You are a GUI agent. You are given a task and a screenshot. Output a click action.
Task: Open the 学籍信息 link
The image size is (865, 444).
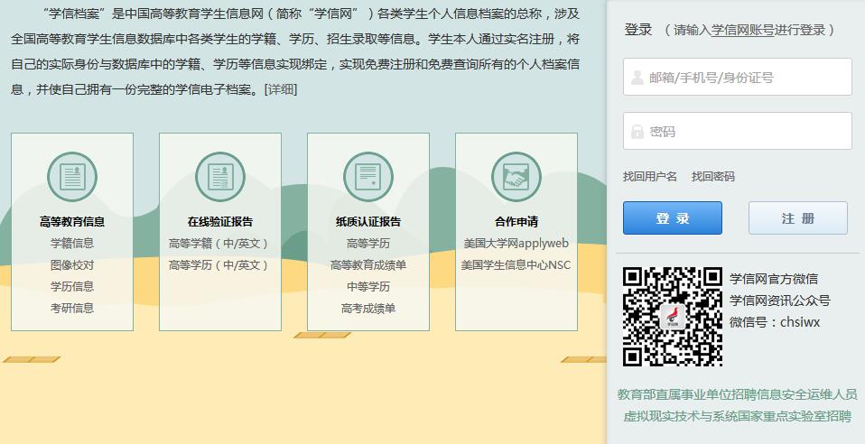pyautogui.click(x=72, y=243)
